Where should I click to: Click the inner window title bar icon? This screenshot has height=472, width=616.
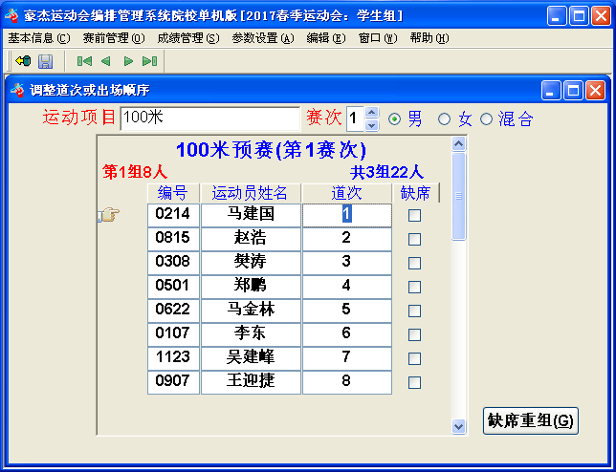[17, 90]
